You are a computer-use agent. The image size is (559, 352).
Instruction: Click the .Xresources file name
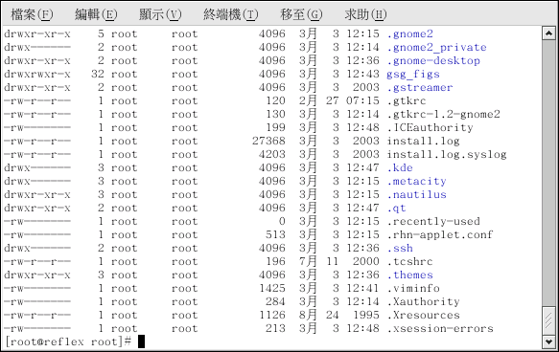coord(424,315)
